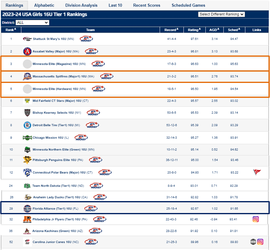
Task: Click Pittsburgh Penguins Elite logo
Action: pos(27,160)
